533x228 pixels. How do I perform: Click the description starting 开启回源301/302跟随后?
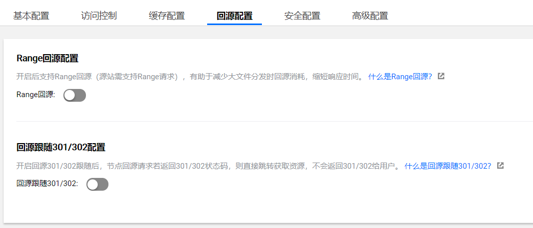(x=208, y=166)
